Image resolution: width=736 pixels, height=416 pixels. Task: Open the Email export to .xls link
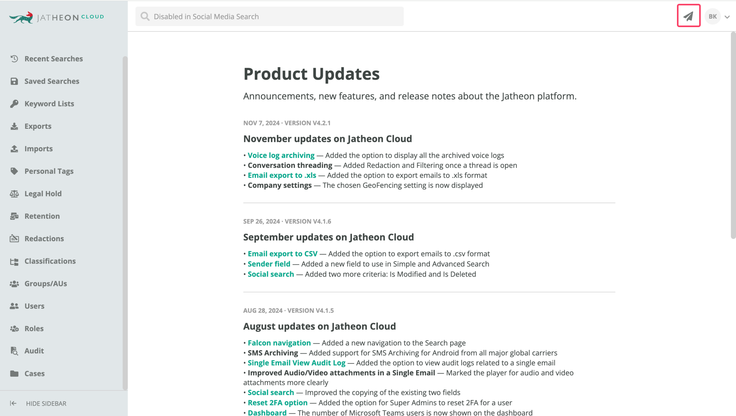coord(282,175)
